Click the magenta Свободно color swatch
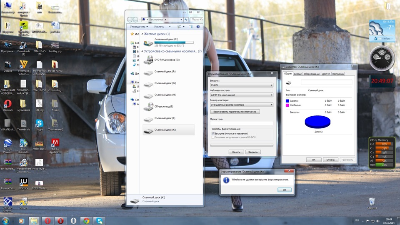400x225 pixels. point(287,105)
